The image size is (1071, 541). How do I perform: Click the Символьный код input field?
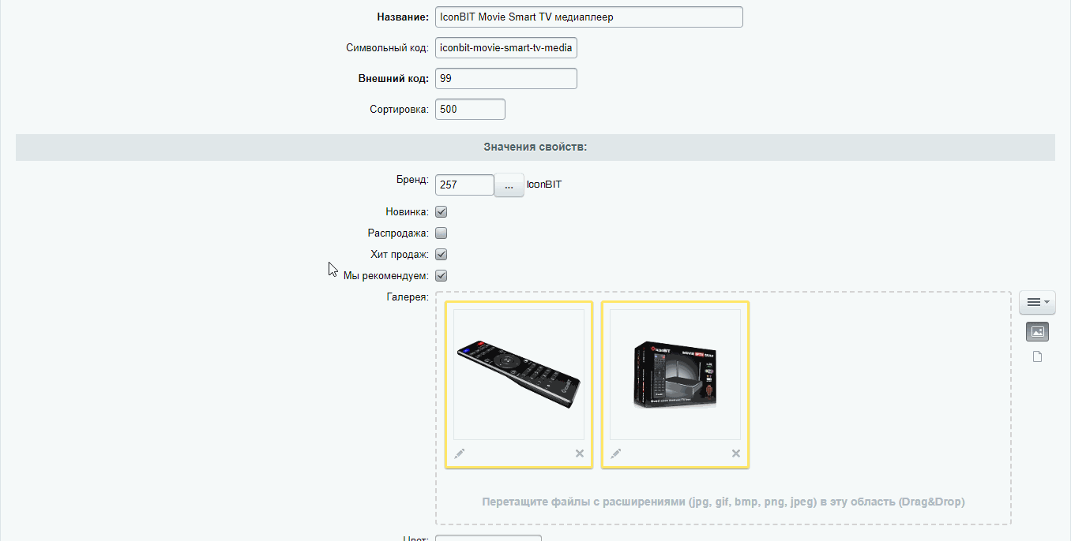pos(506,48)
